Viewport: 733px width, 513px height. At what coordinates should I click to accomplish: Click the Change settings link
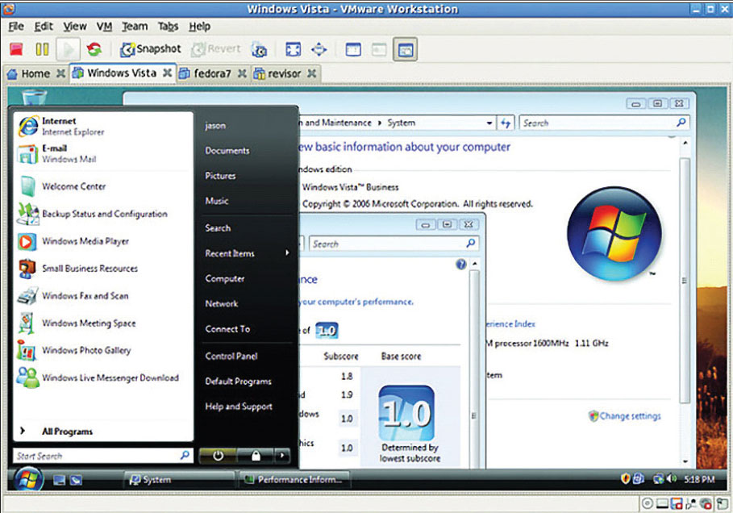(629, 416)
